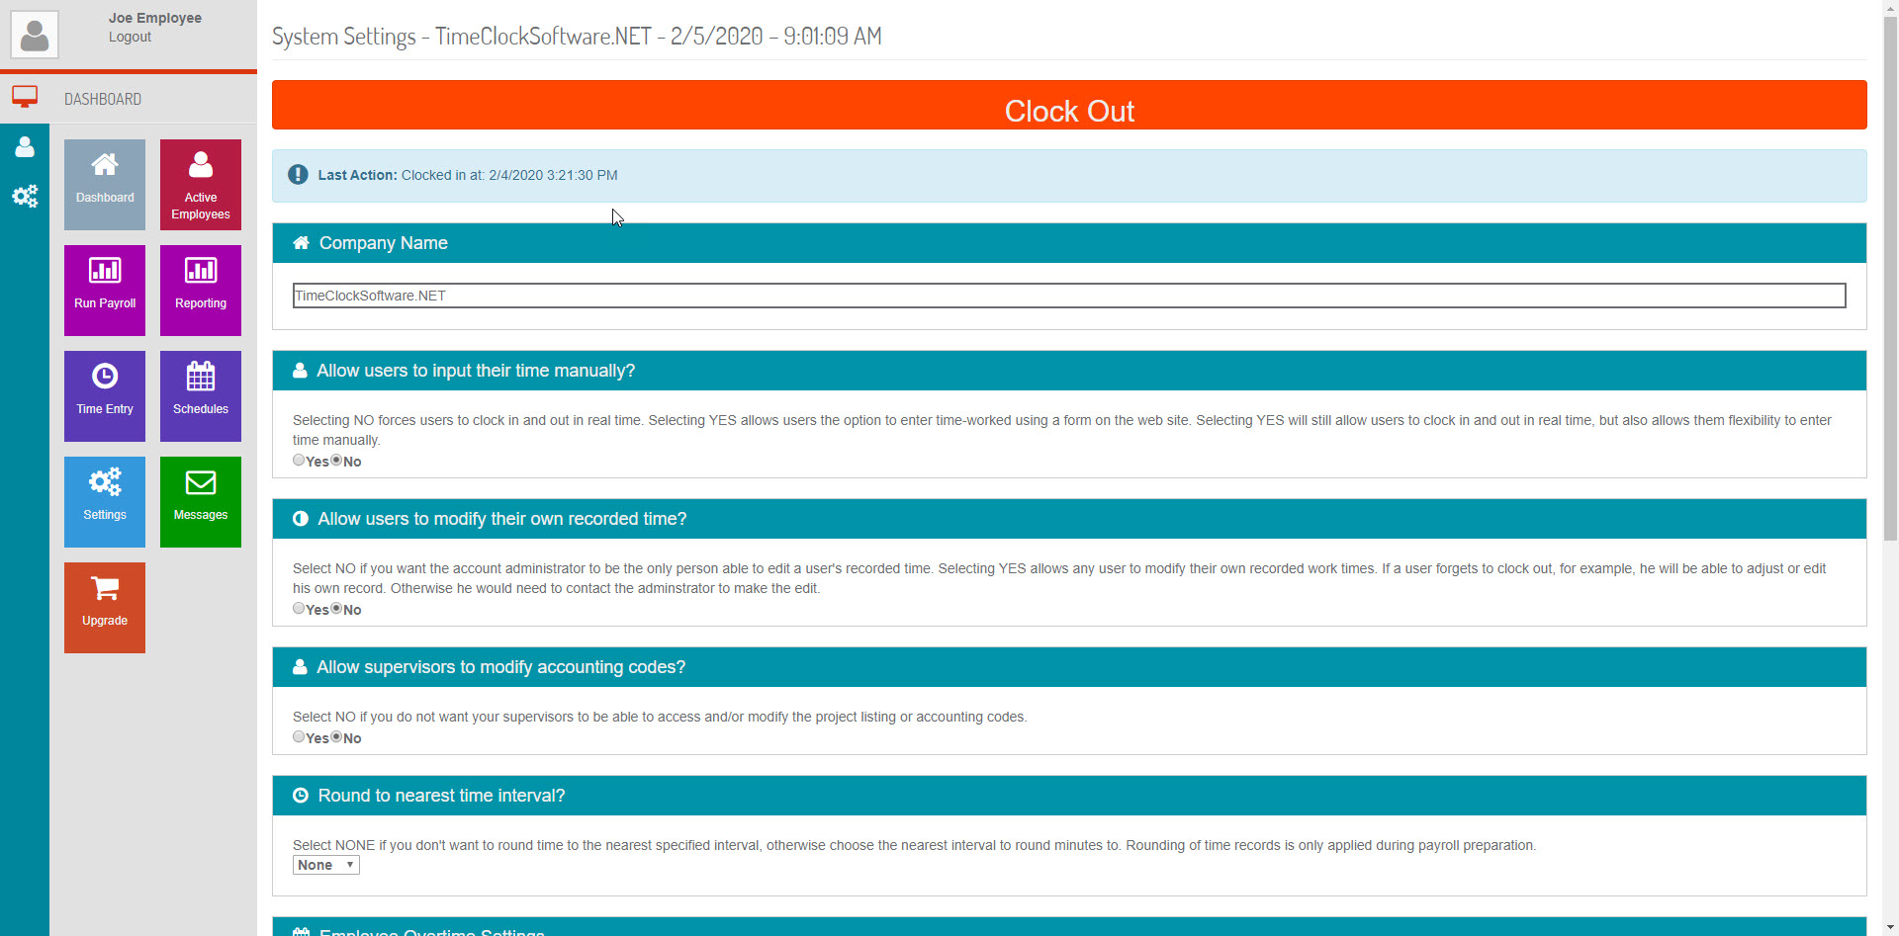1899x936 pixels.
Task: Open the Schedules tile
Action: point(201,396)
